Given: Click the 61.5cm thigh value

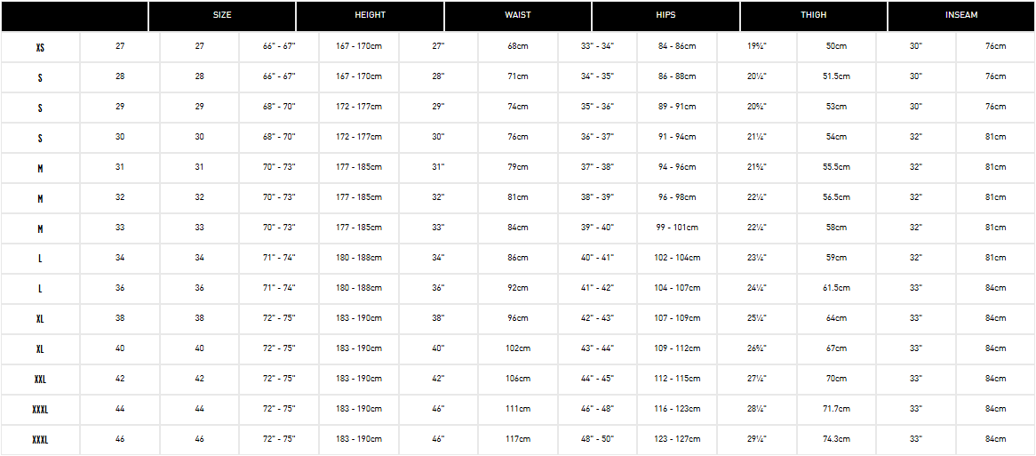Looking at the screenshot, I should tap(836, 288).
